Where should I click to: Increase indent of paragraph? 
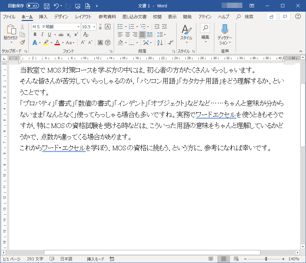164,27
